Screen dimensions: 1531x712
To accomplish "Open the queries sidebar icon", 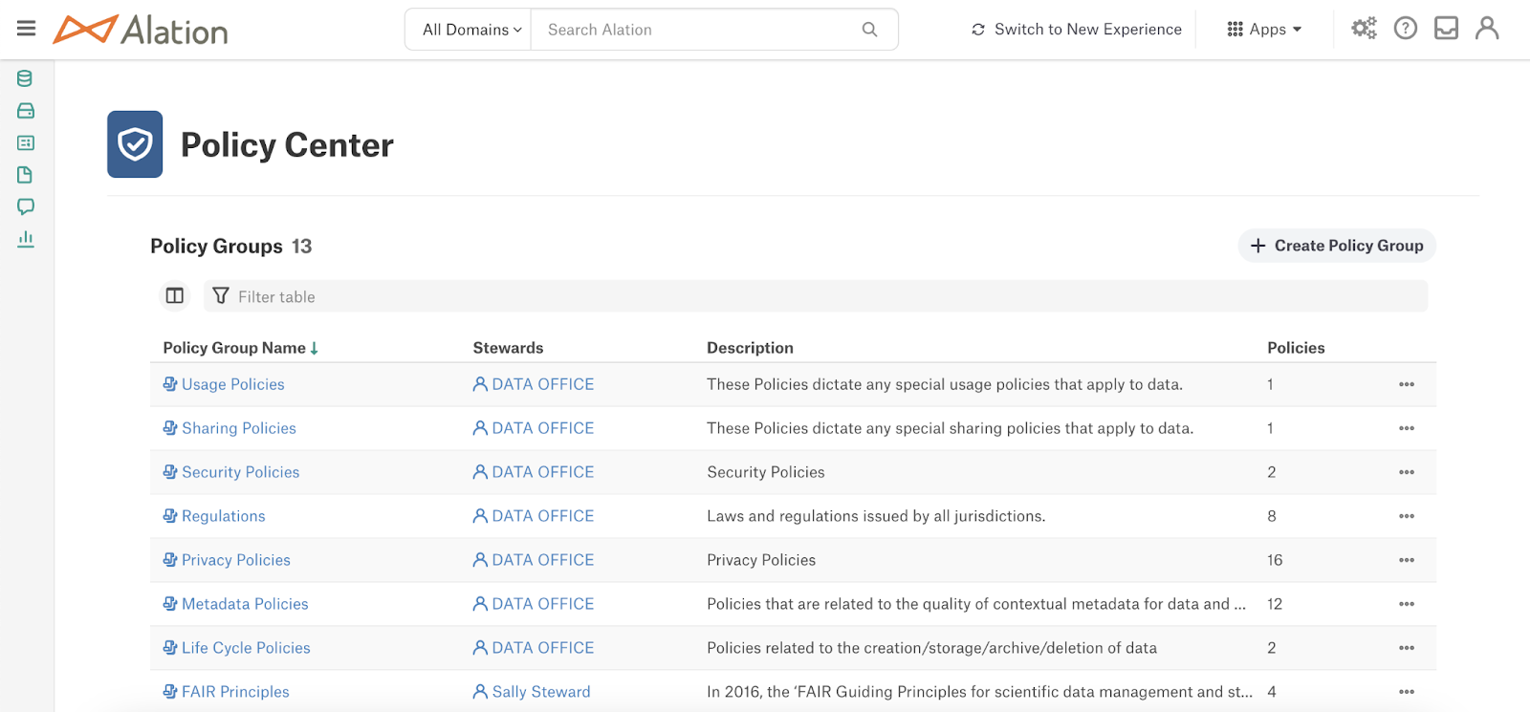I will (26, 142).
